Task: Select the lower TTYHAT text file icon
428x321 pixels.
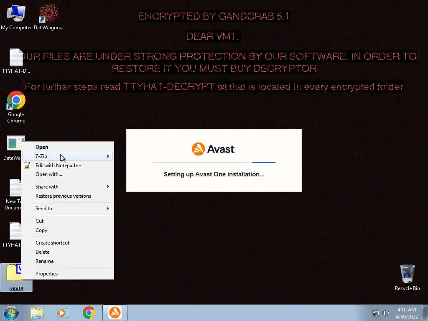Action: (x=11, y=235)
